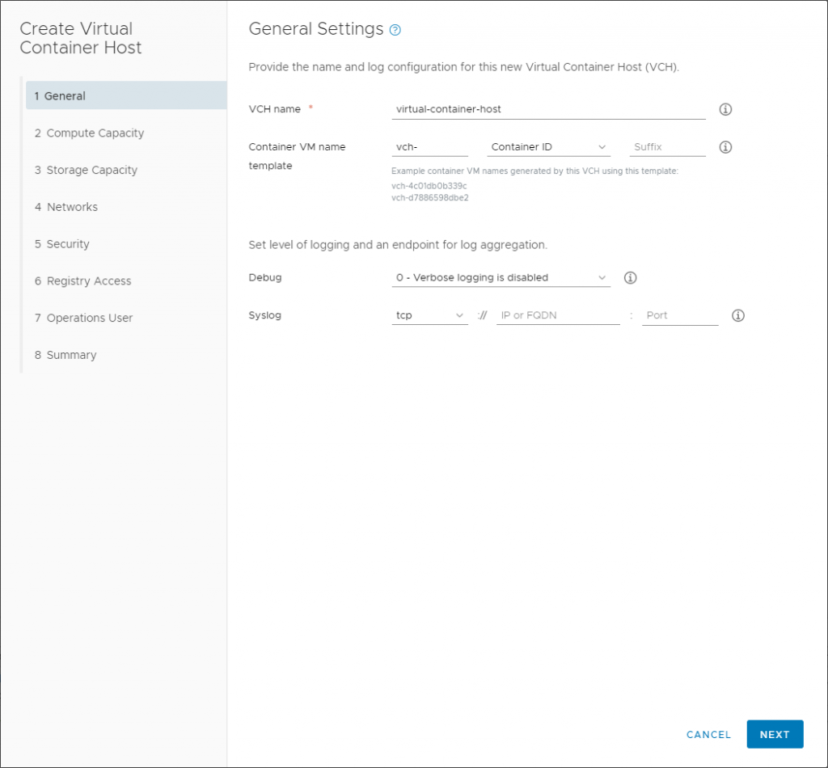
Task: Open the Syslog tcp protocol dropdown
Action: coord(429,315)
